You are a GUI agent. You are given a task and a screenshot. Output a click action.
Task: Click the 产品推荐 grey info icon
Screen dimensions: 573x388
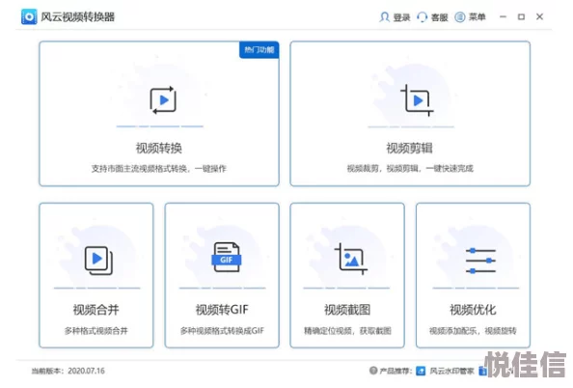(373, 371)
